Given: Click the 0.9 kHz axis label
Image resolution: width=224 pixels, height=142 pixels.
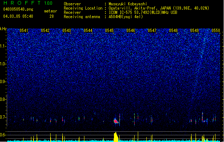Looking at the screenshot, I should [x=3, y=82].
